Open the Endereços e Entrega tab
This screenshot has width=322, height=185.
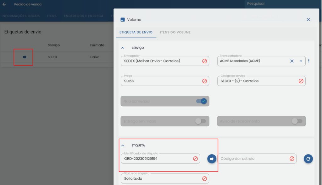84,16
